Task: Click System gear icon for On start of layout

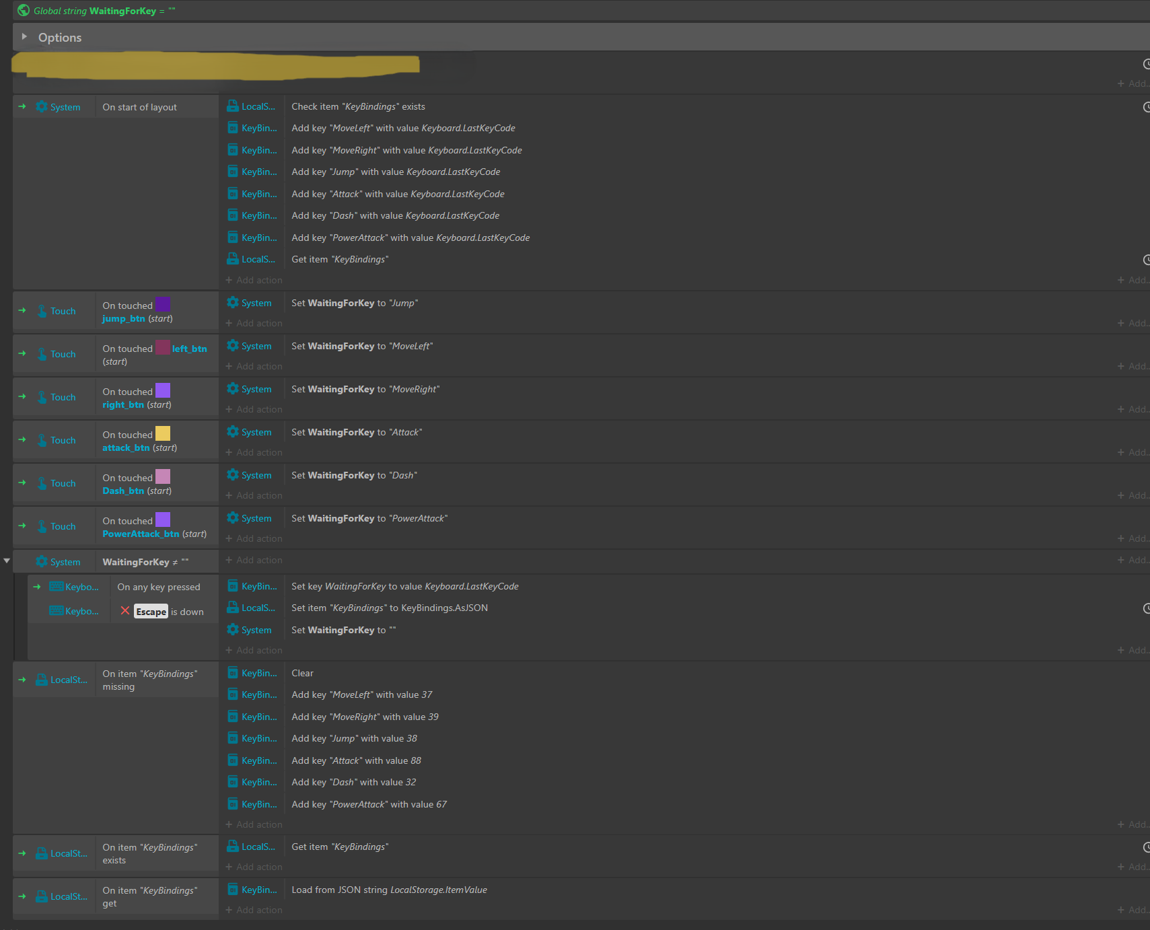Action: (x=42, y=107)
